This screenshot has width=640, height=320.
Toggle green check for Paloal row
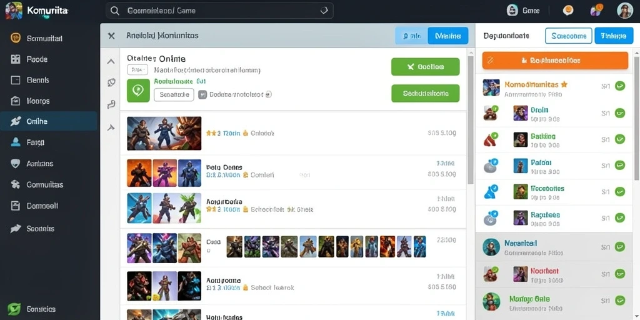620,165
